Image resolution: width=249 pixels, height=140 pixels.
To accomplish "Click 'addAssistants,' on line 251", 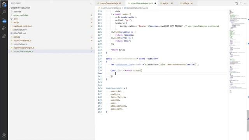I will click(x=119, y=106).
